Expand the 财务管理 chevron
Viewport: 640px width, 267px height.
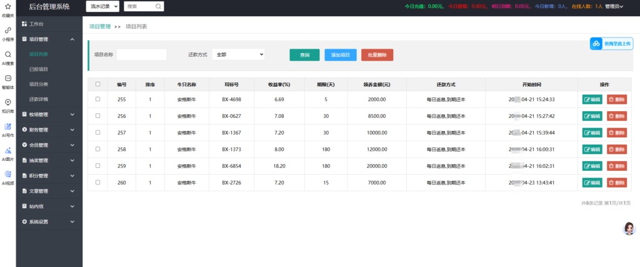coord(72,130)
